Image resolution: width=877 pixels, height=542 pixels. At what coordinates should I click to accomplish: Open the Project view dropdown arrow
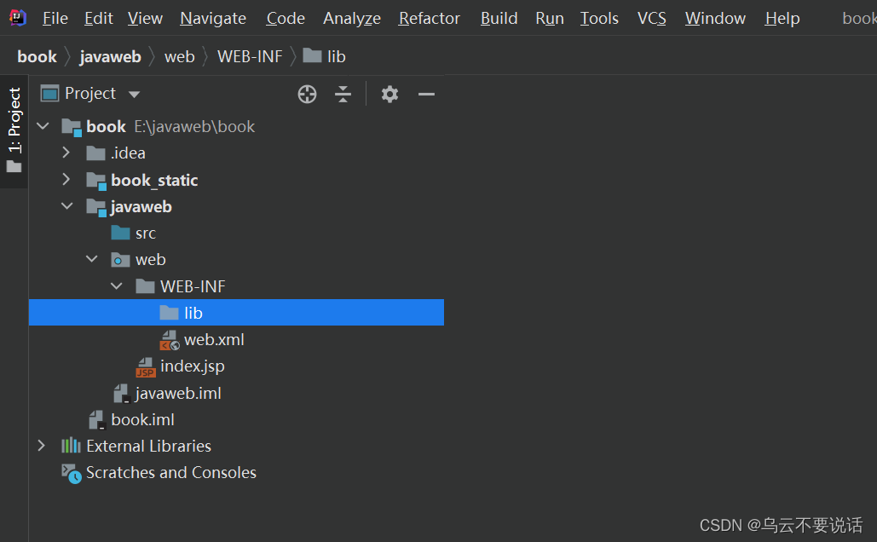pyautogui.click(x=134, y=95)
